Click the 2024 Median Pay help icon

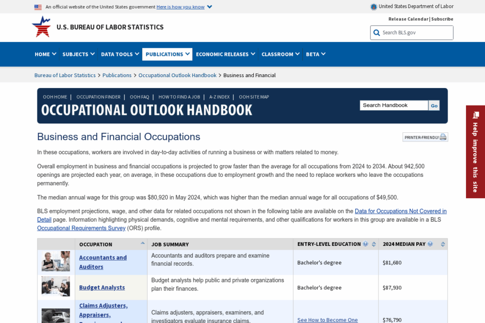coord(430,244)
